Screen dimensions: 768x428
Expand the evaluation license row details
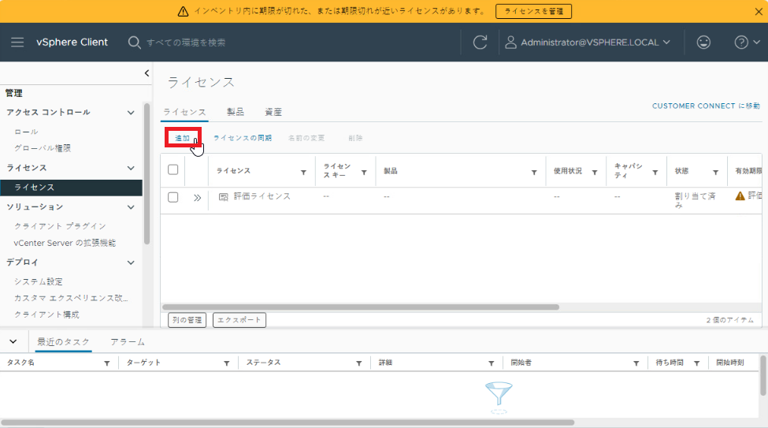click(x=197, y=197)
